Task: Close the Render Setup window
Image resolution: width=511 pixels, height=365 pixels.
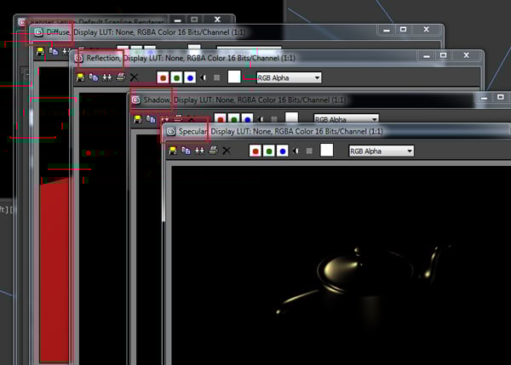Action: pyautogui.click(x=217, y=20)
